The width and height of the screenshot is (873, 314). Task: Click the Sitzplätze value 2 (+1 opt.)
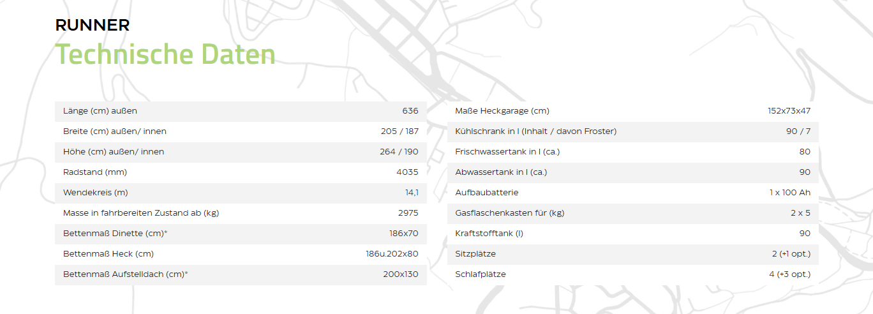click(x=791, y=254)
